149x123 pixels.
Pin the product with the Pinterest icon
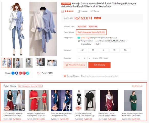pyautogui.click(x=24, y=73)
